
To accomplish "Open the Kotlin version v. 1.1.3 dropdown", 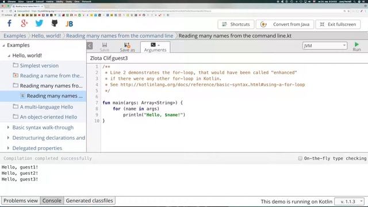I will 349,202.
